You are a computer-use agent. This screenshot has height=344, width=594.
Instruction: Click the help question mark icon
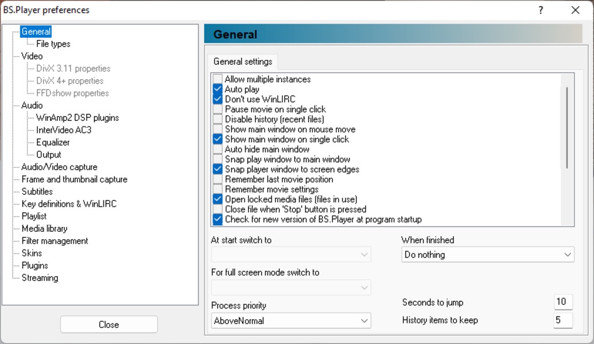click(x=541, y=10)
